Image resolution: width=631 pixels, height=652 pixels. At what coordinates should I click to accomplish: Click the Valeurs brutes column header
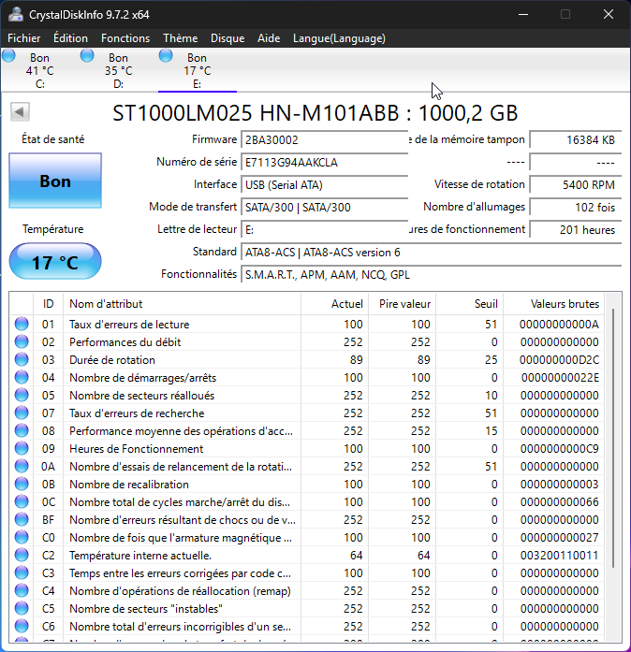click(553, 304)
